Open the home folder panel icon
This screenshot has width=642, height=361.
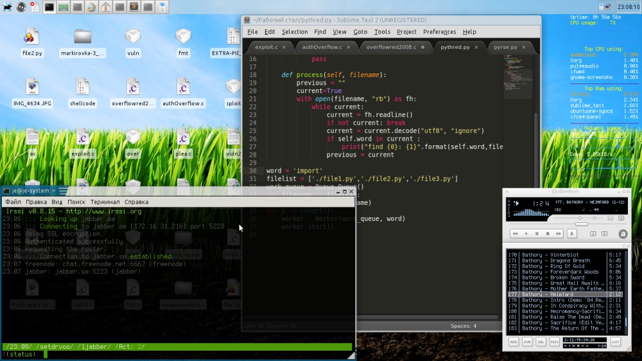(x=106, y=7)
